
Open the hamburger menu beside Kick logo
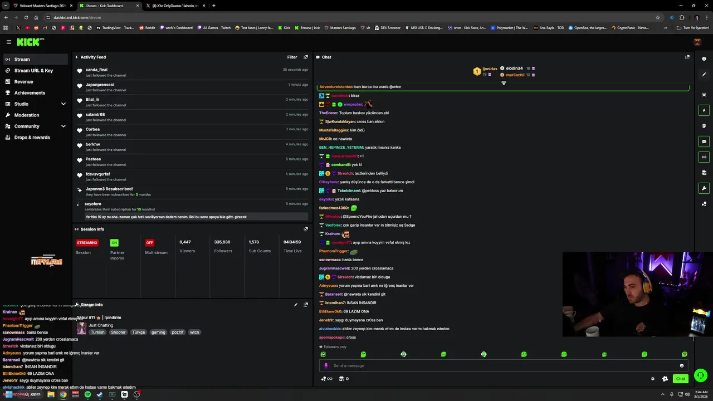coord(8,42)
